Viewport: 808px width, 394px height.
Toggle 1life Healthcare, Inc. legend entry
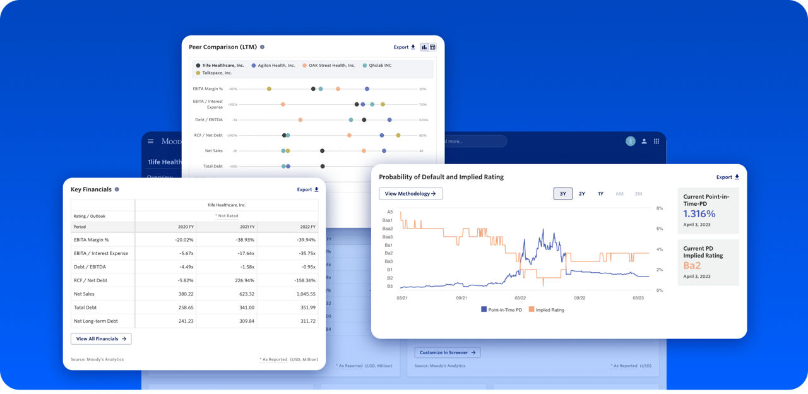tap(220, 66)
